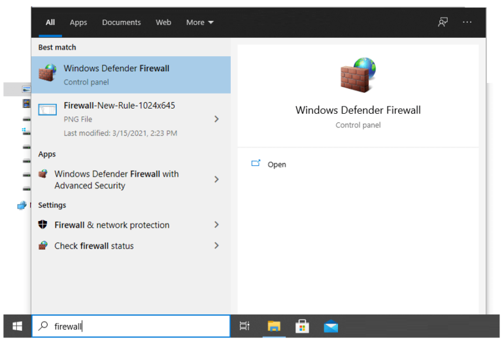Screen dimensions: 502x340
Task: Click the Open arrow-box icon
Action: pyautogui.click(x=256, y=163)
